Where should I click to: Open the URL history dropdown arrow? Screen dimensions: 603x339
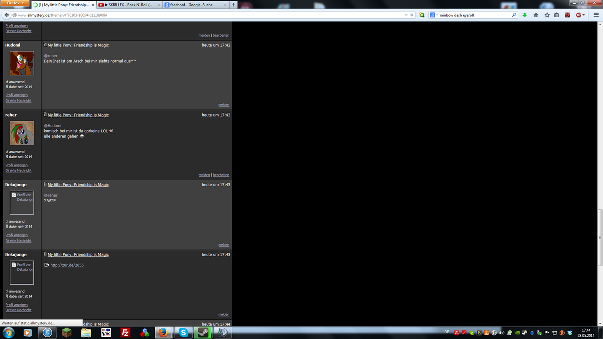(406, 15)
